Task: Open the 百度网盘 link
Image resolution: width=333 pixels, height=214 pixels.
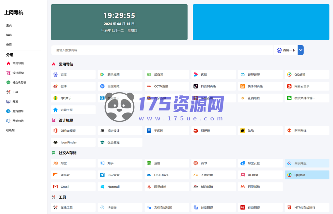Action: tap(307, 163)
